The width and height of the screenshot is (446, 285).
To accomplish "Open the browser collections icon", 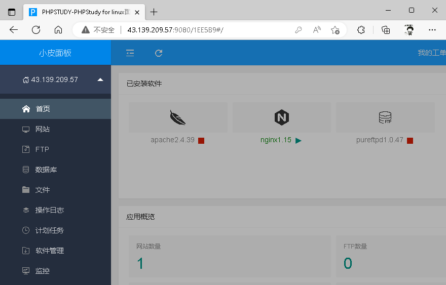I will point(386,30).
